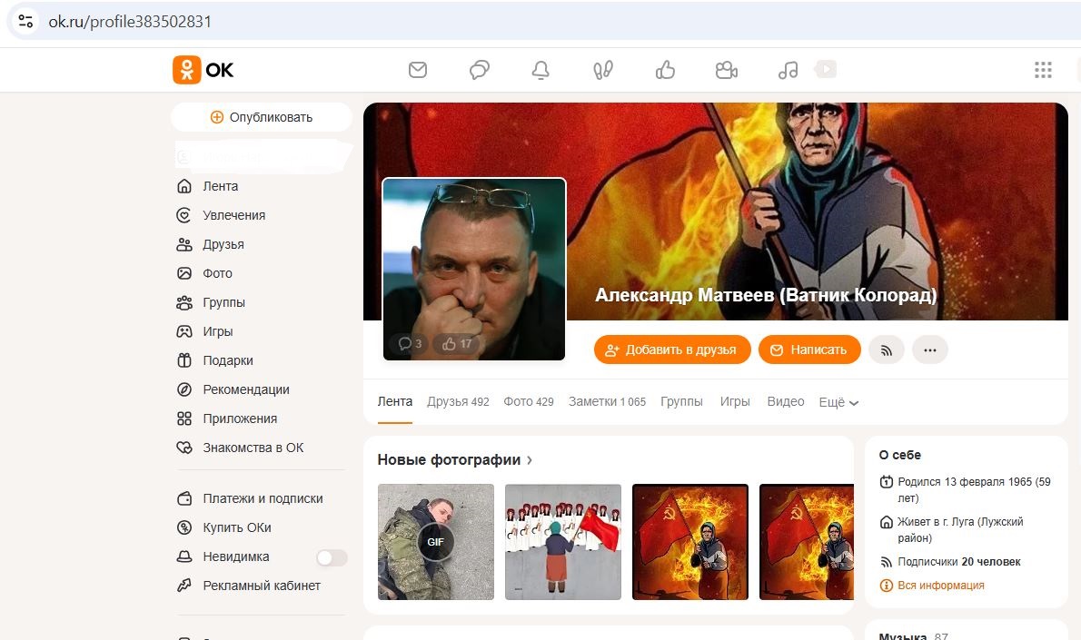Click site info icon in address bar

[x=25, y=22]
